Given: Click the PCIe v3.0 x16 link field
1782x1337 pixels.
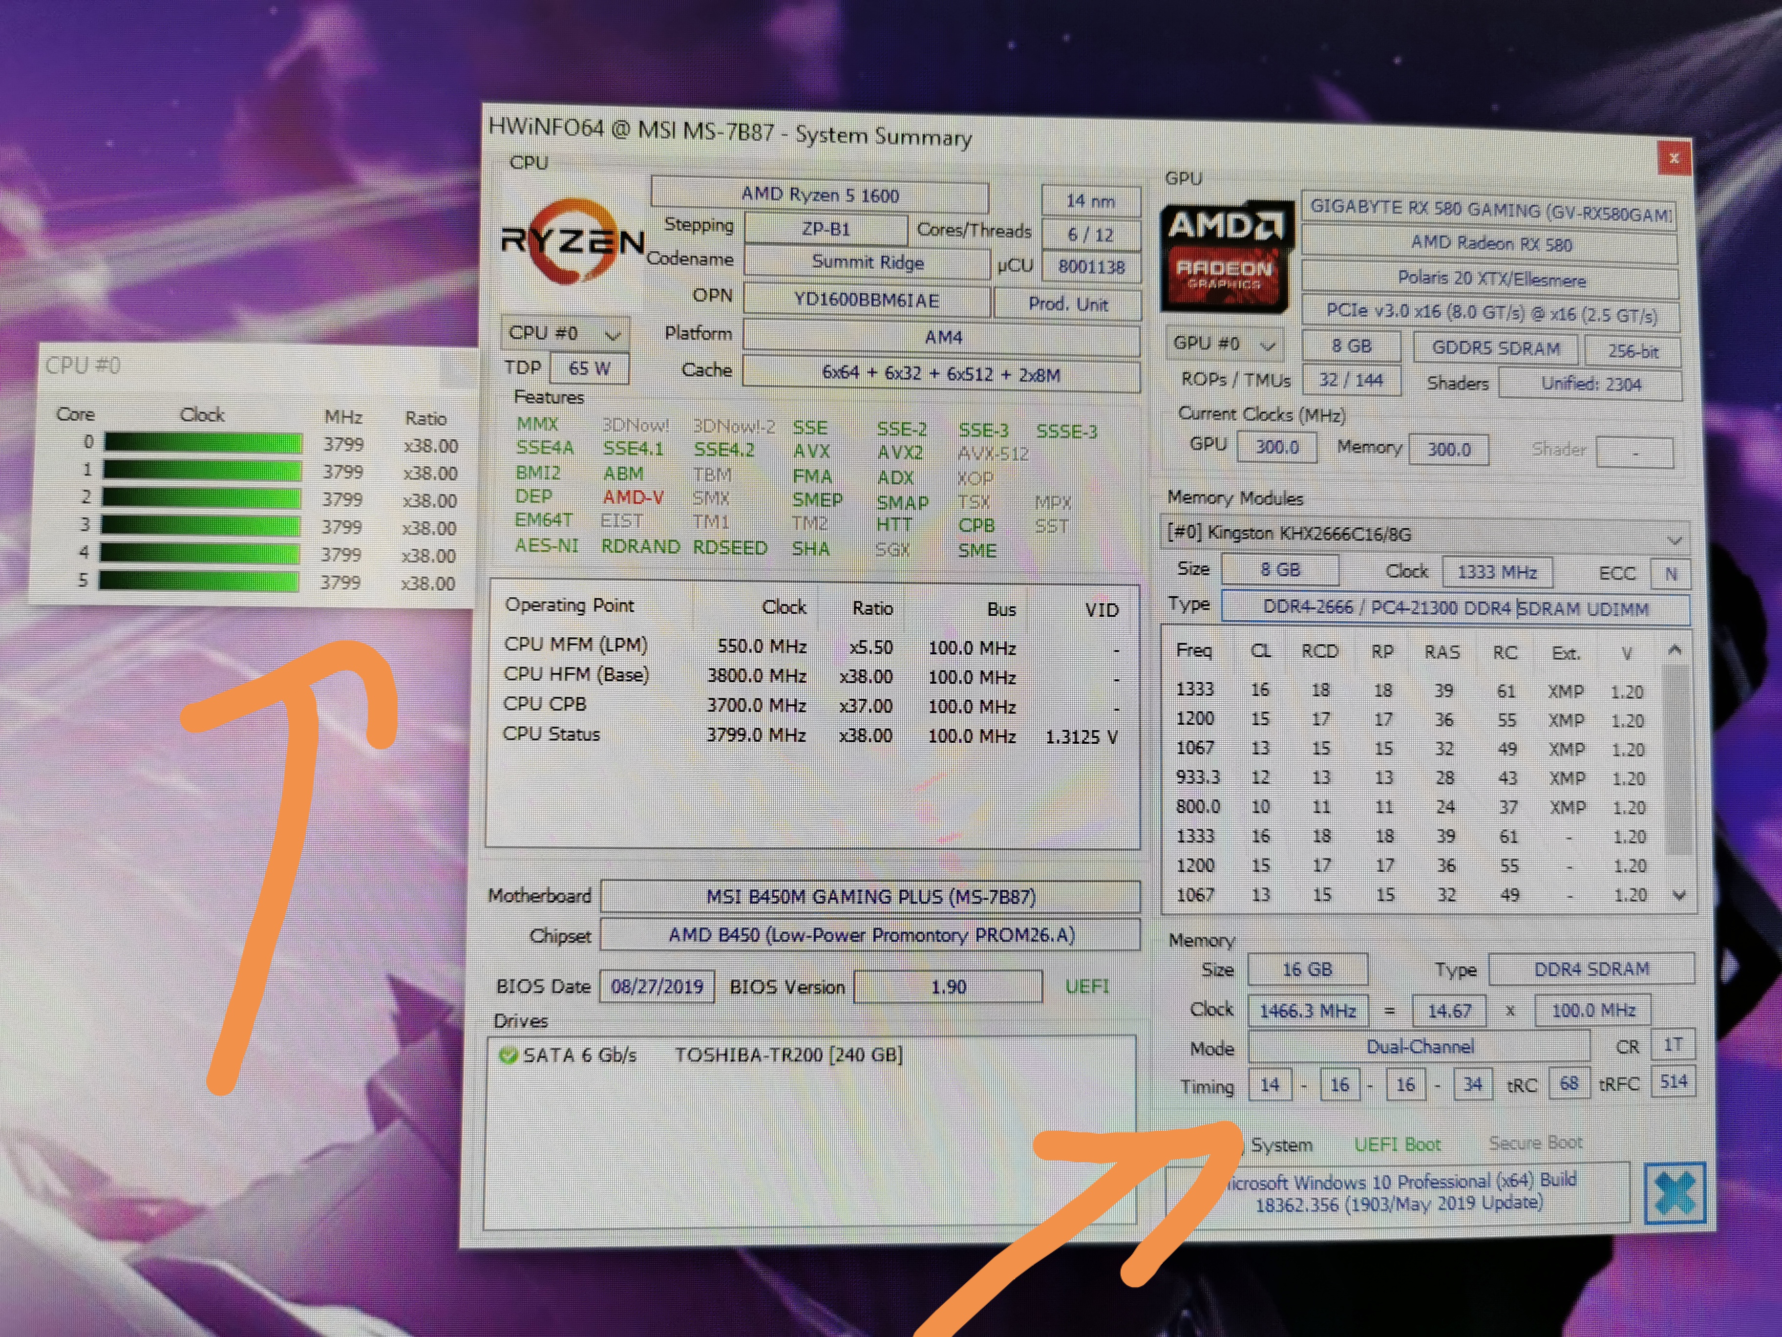Looking at the screenshot, I should [1492, 314].
